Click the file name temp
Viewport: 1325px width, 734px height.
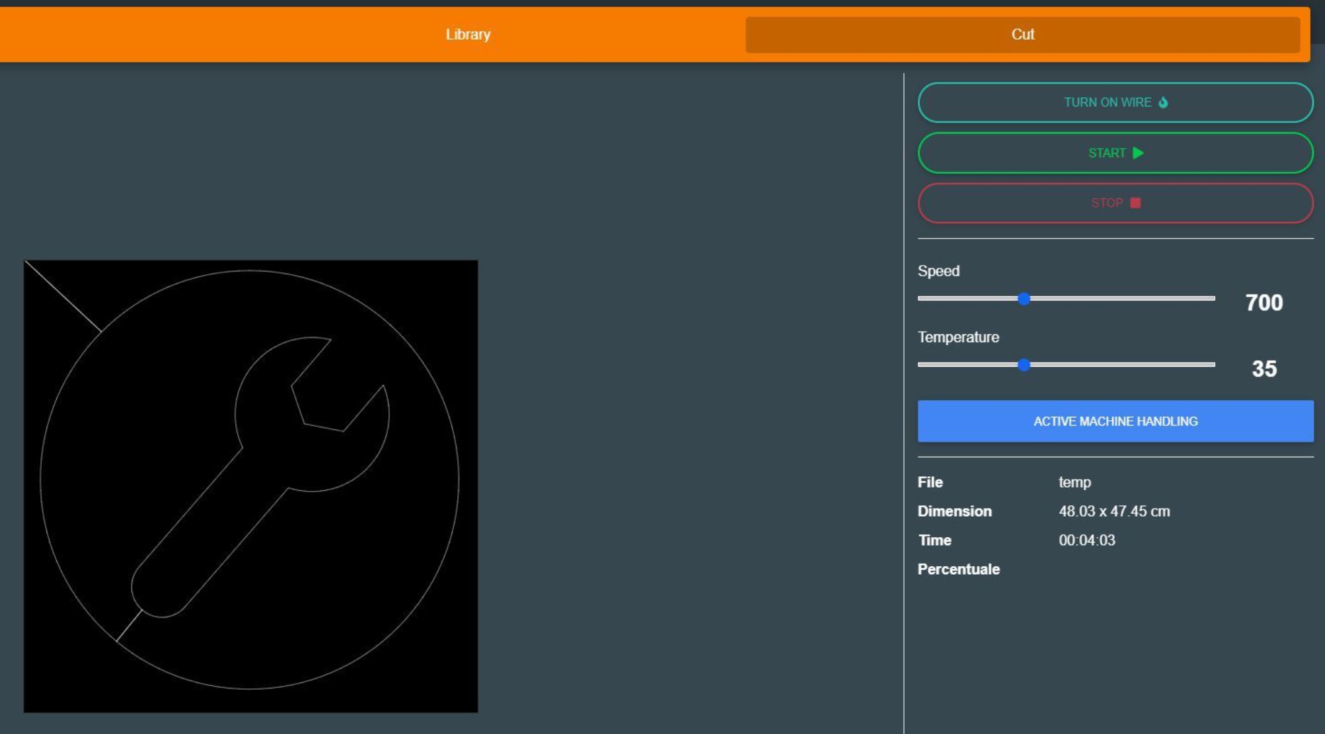(x=1075, y=482)
